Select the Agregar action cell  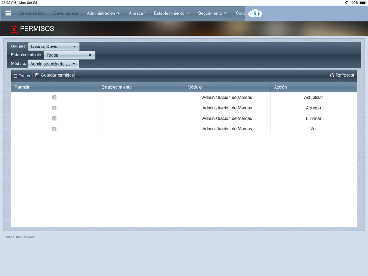(314, 108)
